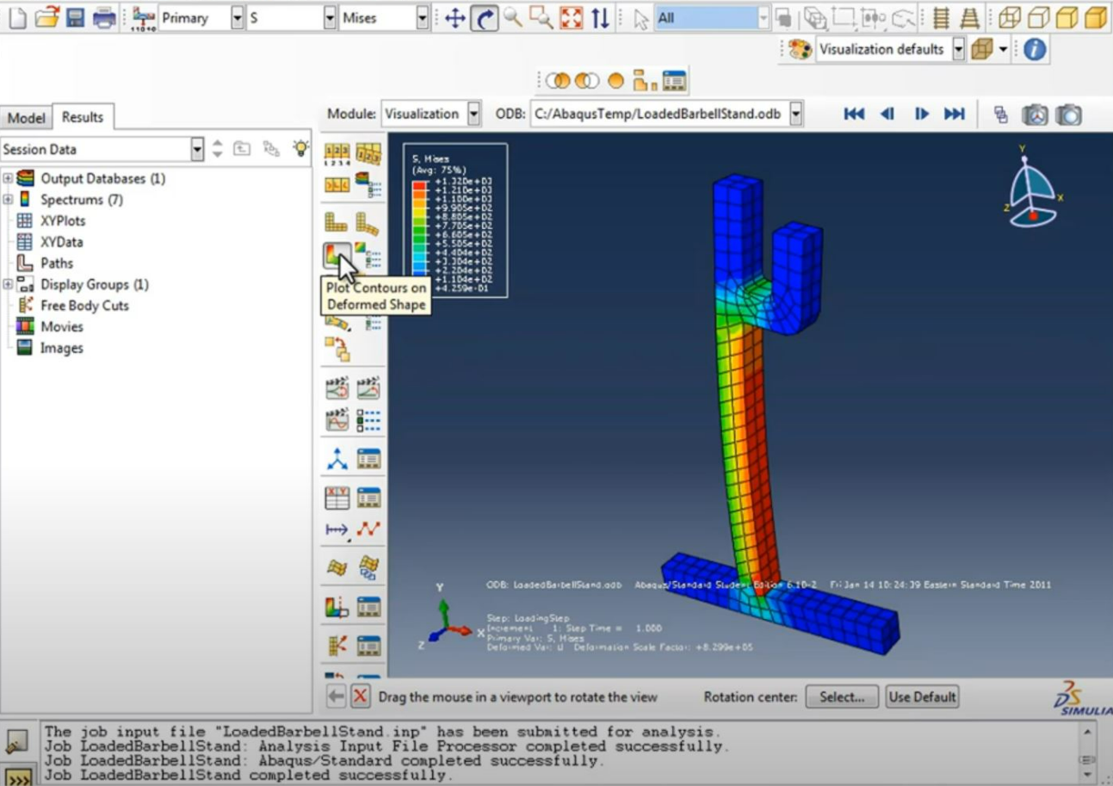Open the All selection filter dropdown
The width and height of the screenshot is (1113, 786).
click(763, 18)
